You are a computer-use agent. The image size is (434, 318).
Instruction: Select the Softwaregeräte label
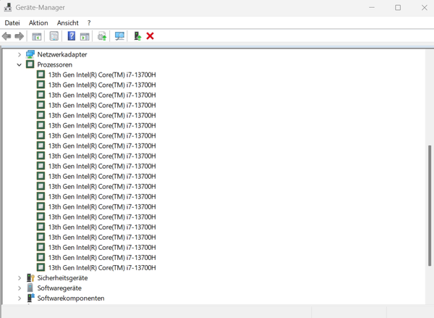pos(59,288)
